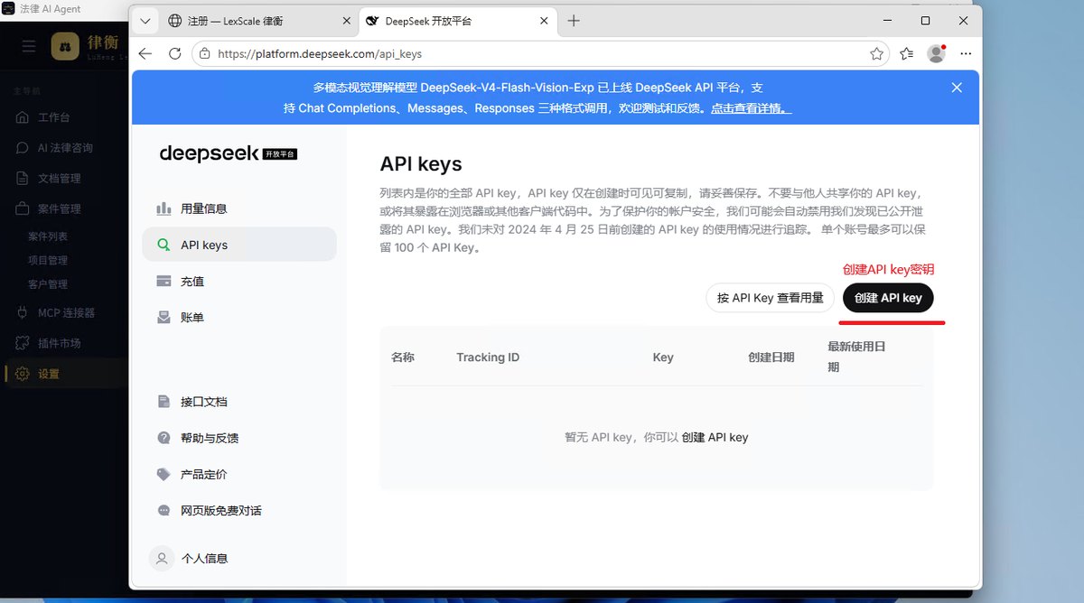Open the tab actions dropdown arrow
This screenshot has width=1084, height=603.
point(146,21)
